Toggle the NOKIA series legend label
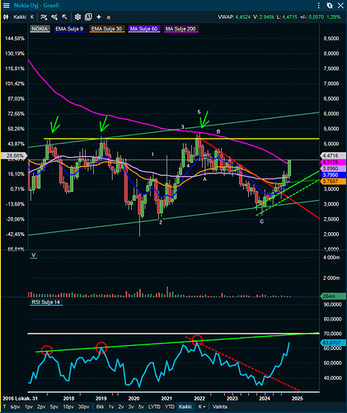The image size is (347, 413). (40, 29)
